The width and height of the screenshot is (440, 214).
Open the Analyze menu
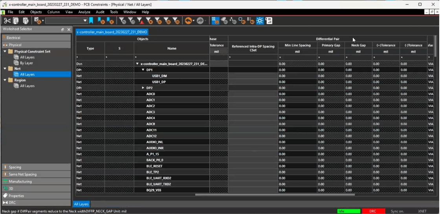84,12
